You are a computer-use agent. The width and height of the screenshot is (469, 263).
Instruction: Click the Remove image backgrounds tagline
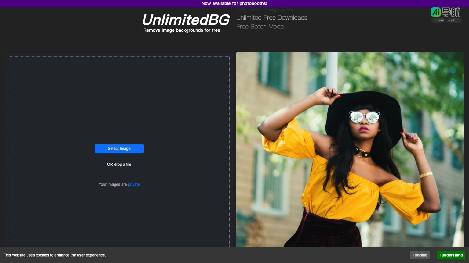182,30
